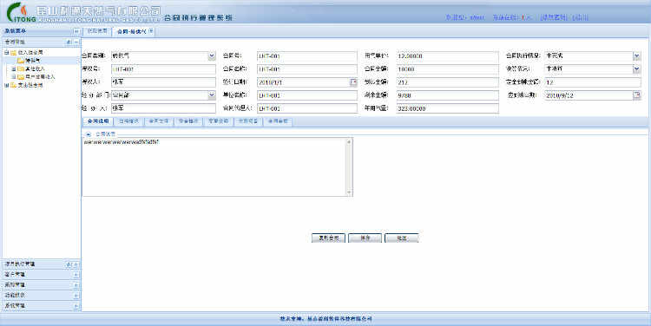This screenshot has width=651, height=326.
Task: Switch to the sixth detail tab in the lower tab strip
Action: click(248, 121)
